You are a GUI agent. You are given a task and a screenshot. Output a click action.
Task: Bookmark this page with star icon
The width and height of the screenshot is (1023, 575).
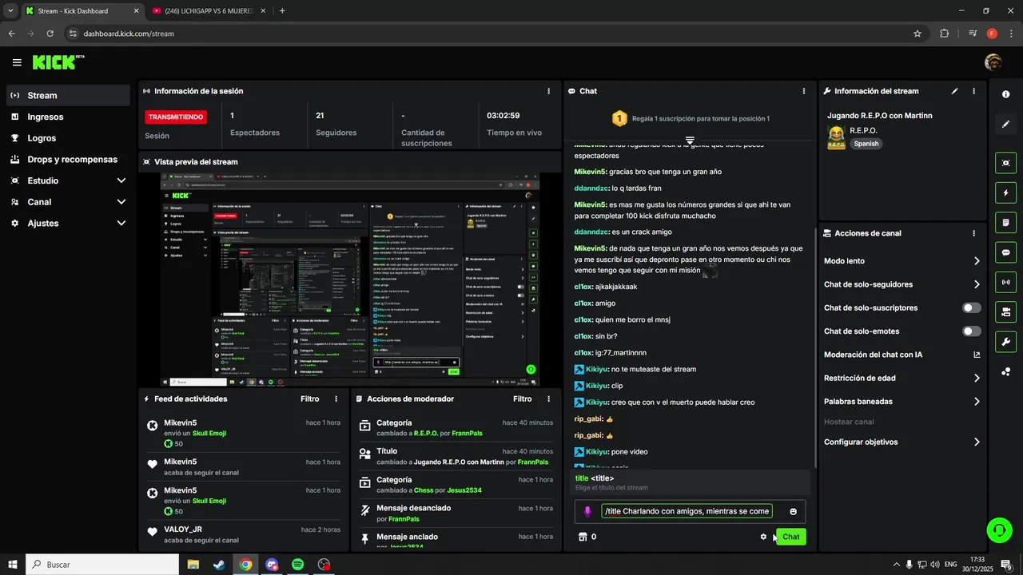918,34
